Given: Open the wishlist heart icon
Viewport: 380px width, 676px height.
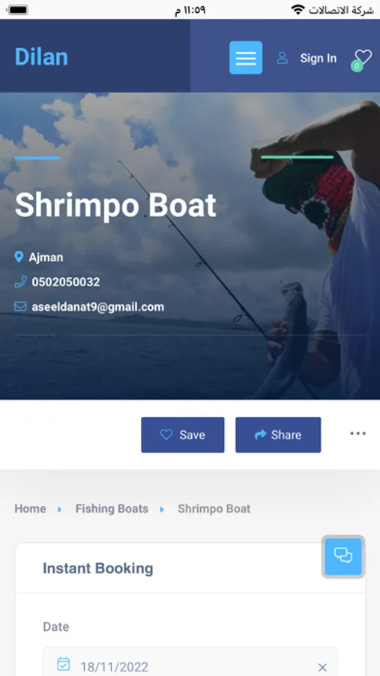Looking at the screenshot, I should pos(363,57).
